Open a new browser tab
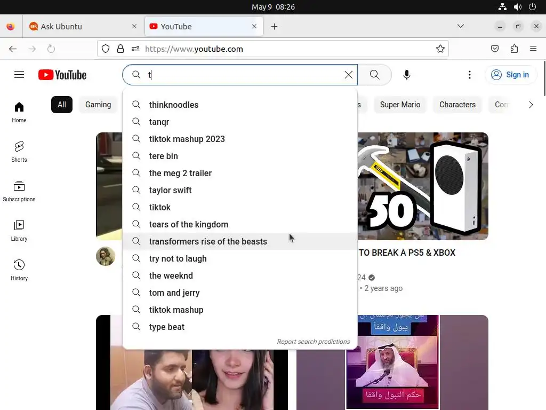546x410 pixels. pyautogui.click(x=275, y=27)
